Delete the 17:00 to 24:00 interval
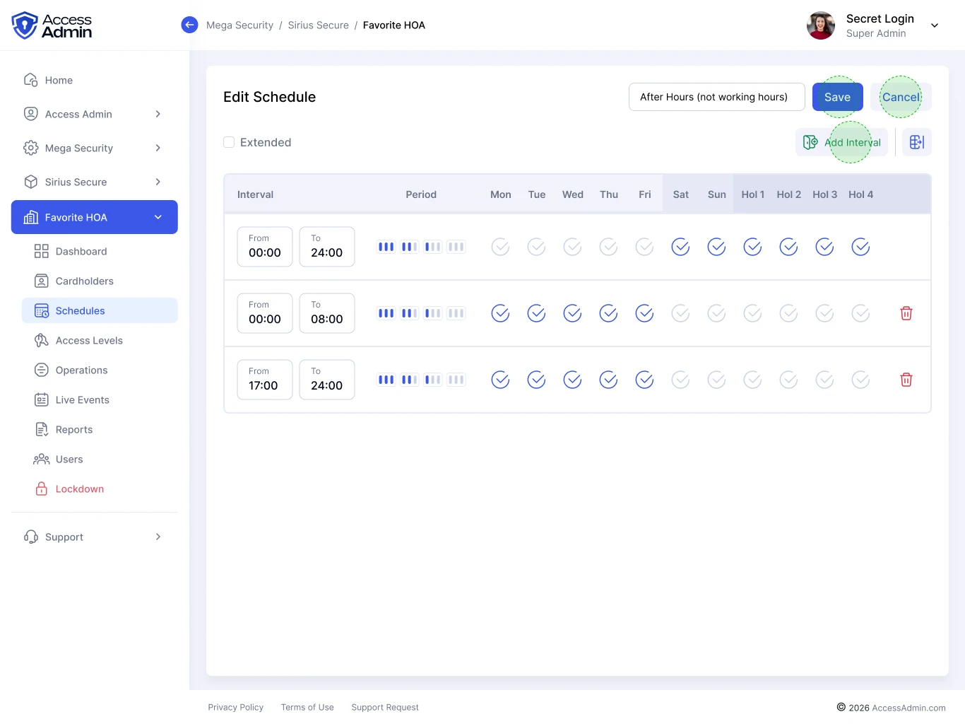The image size is (965, 724). click(x=906, y=380)
